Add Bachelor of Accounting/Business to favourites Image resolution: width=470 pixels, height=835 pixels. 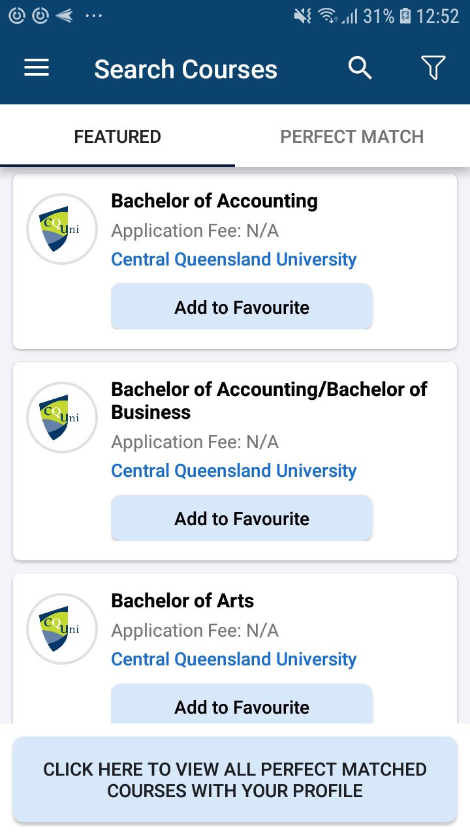click(x=242, y=519)
